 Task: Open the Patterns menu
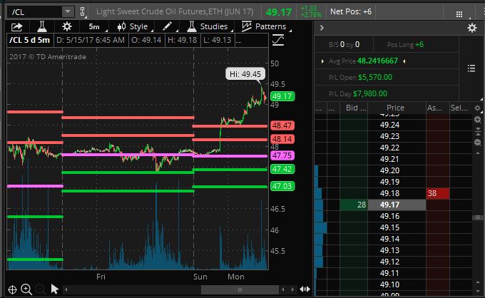point(264,26)
